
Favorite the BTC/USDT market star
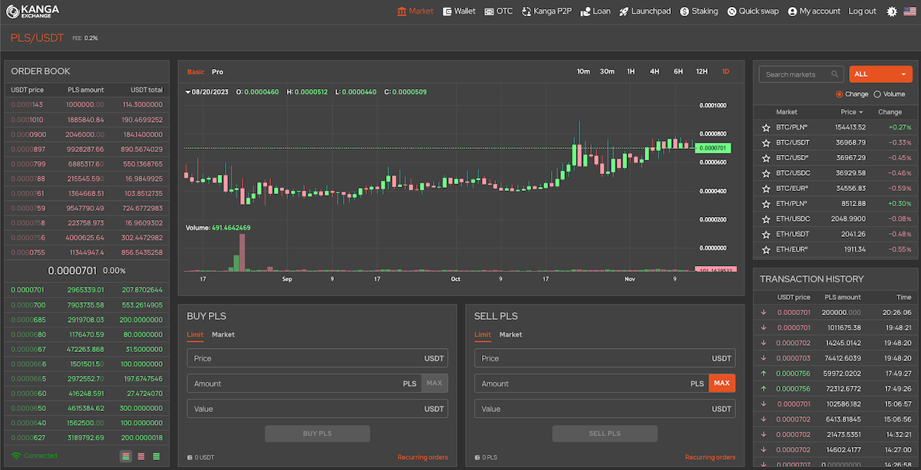(x=765, y=143)
